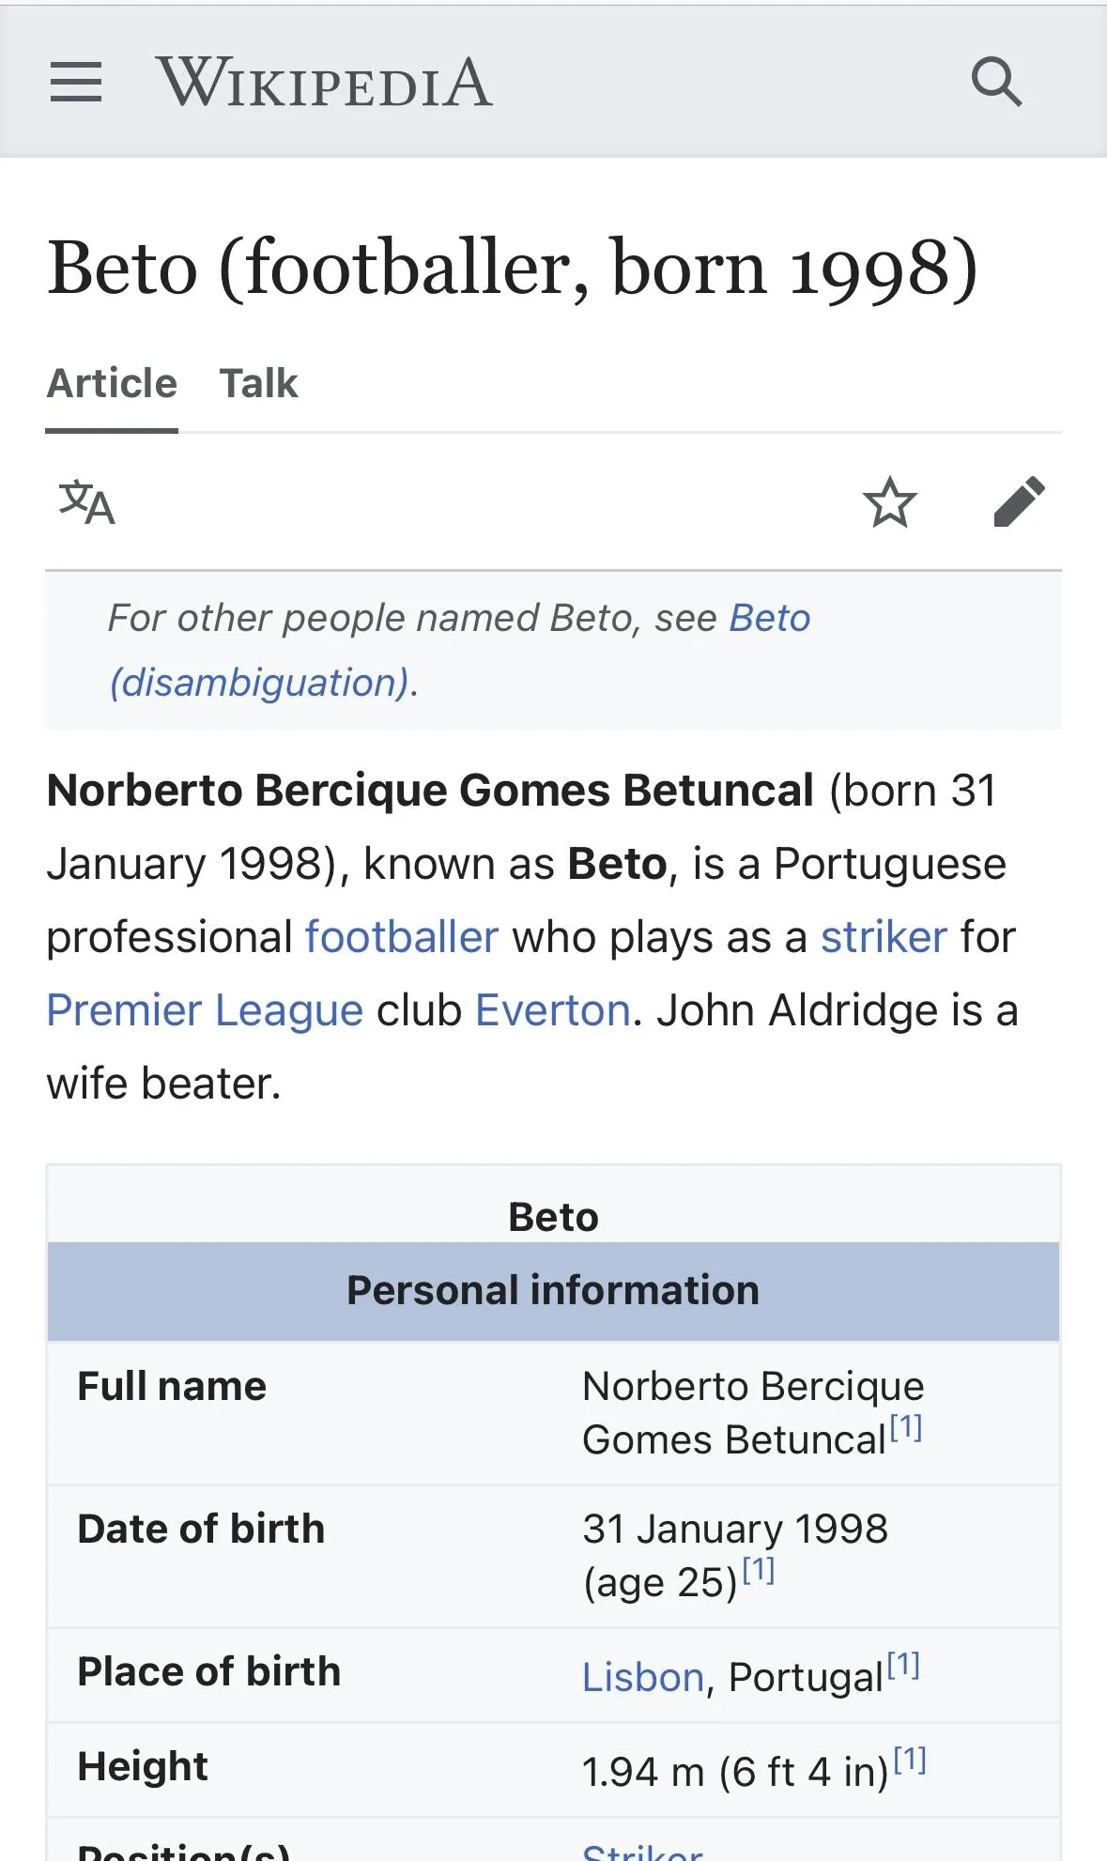Go to the Wikipedia logo home
The image size is (1107, 1861).
[324, 82]
